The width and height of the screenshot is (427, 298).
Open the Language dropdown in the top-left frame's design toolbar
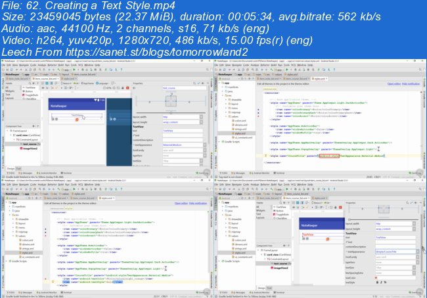tap(103, 83)
